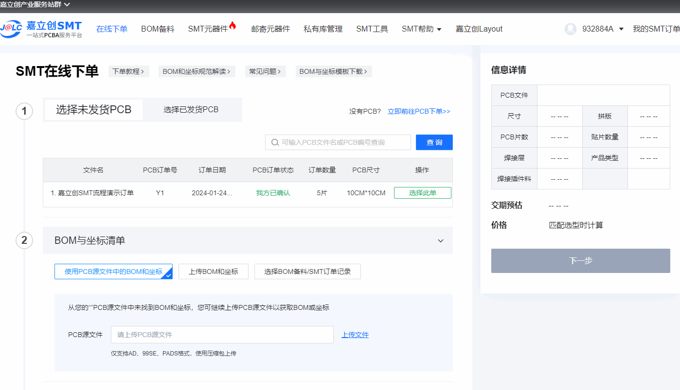Collapse the BOM与坐标清单 section chevron

point(441,241)
